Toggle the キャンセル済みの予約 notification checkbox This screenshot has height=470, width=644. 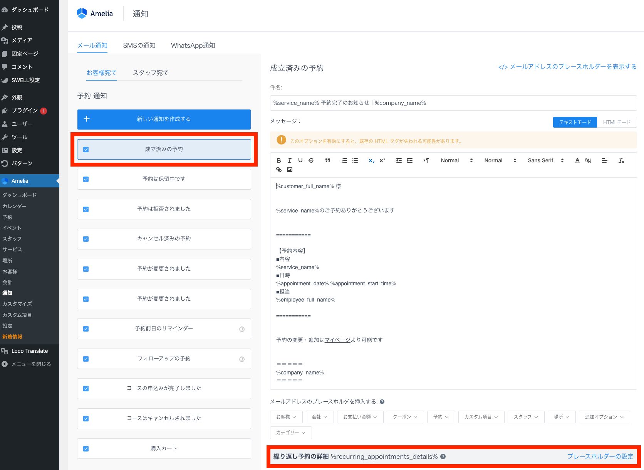[86, 239]
